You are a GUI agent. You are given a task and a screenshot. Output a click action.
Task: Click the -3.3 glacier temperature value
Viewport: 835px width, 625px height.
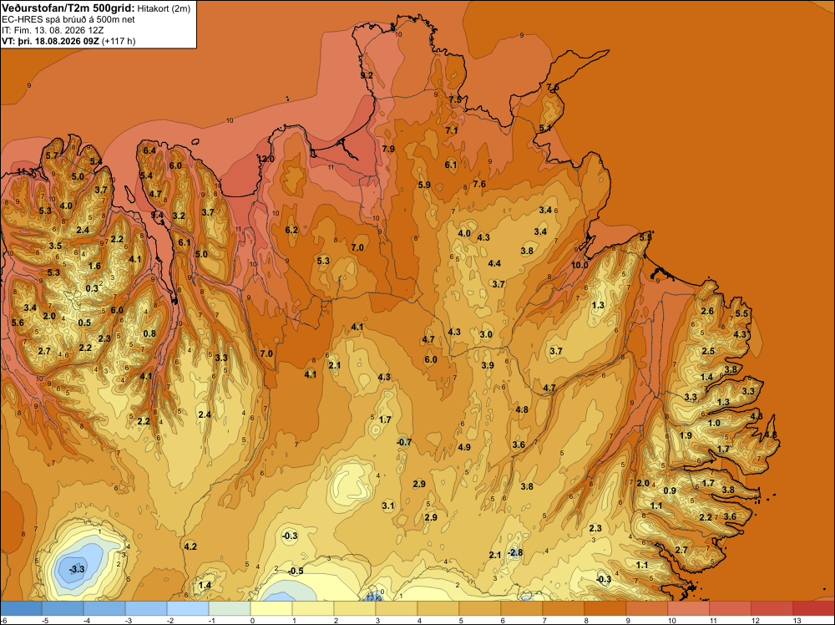click(77, 569)
